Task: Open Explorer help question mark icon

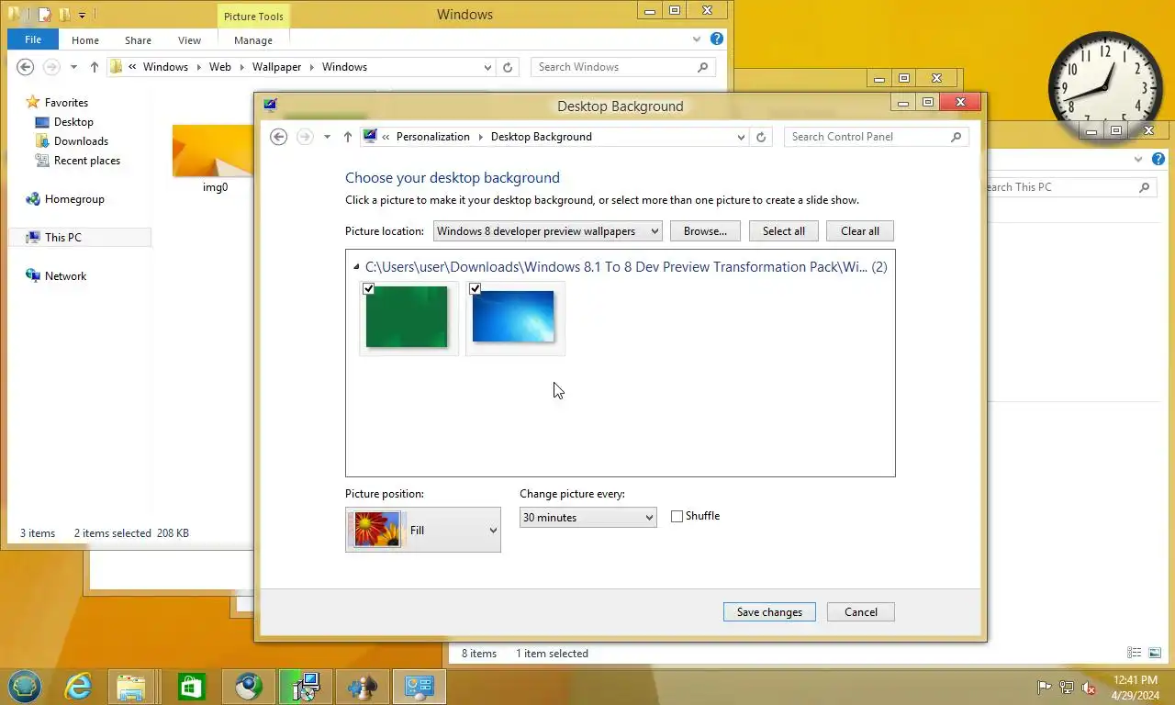Action: [x=717, y=39]
